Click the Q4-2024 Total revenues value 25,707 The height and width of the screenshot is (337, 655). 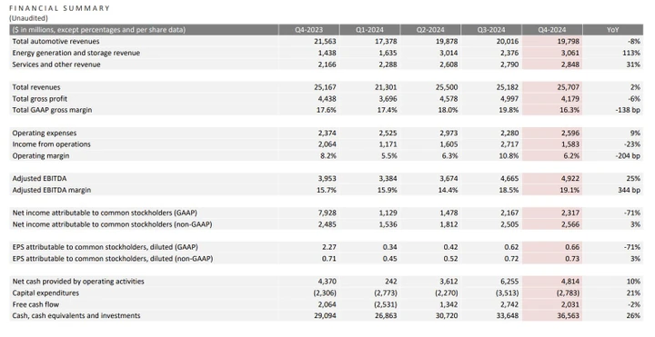point(568,87)
